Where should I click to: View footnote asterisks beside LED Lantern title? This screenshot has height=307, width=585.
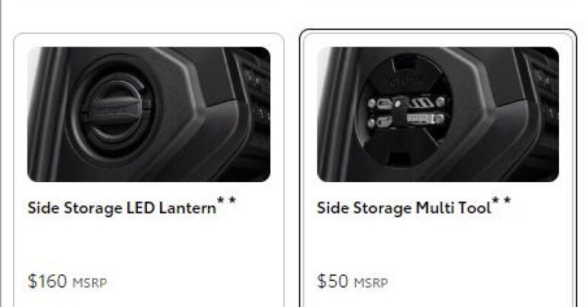point(226,201)
